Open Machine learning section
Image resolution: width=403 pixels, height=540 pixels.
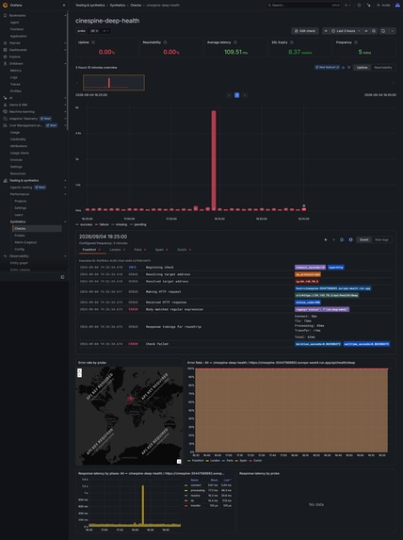pos(22,111)
